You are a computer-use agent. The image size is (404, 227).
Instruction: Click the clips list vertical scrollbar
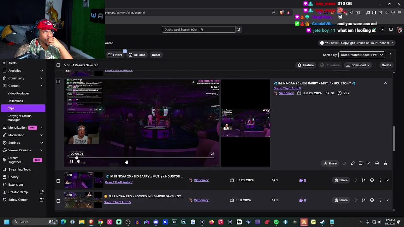click(x=394, y=139)
